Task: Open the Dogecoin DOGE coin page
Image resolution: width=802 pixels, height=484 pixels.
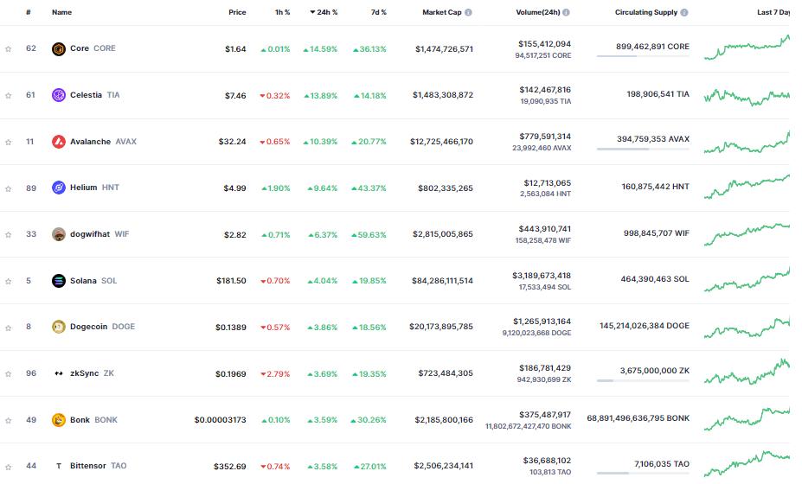Action: tap(102, 327)
